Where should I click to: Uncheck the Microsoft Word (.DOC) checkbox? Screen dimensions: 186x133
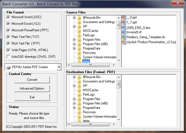pos(8,17)
